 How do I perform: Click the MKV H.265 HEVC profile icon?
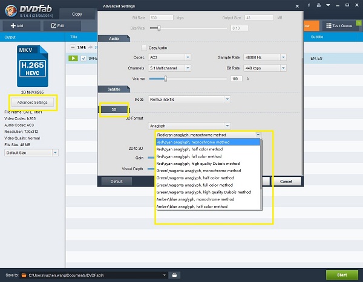(33, 66)
